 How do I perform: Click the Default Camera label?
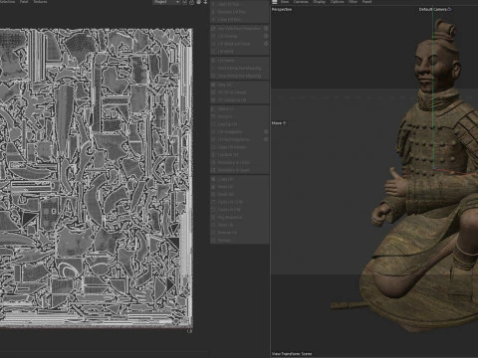(432, 9)
